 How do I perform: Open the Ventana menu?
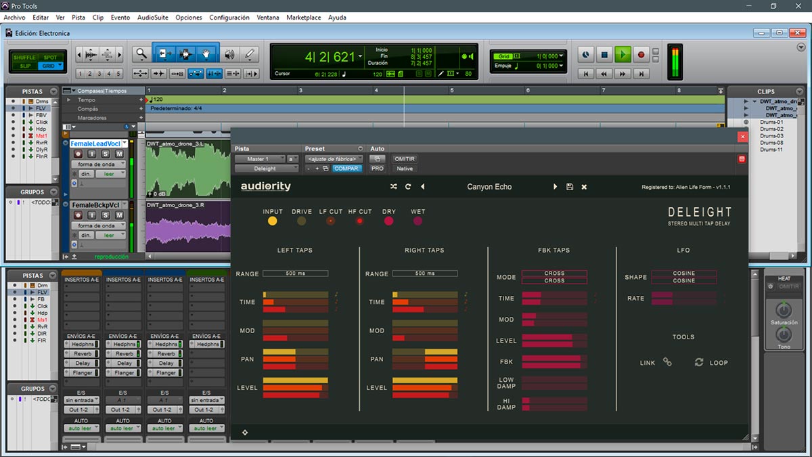pyautogui.click(x=268, y=18)
